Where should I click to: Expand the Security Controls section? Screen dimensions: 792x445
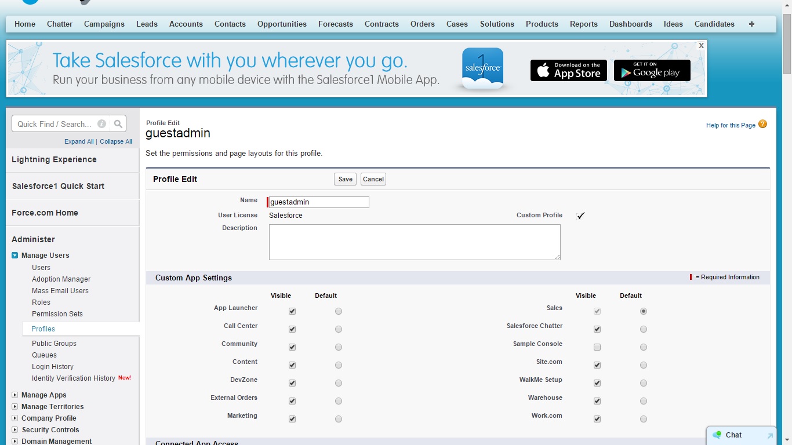click(15, 430)
